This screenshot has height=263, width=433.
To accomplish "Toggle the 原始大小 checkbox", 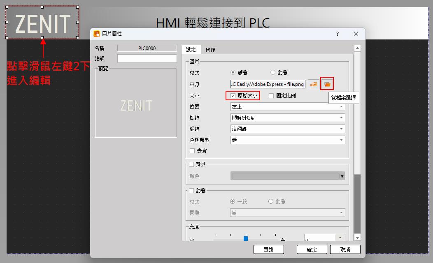I will click(233, 96).
